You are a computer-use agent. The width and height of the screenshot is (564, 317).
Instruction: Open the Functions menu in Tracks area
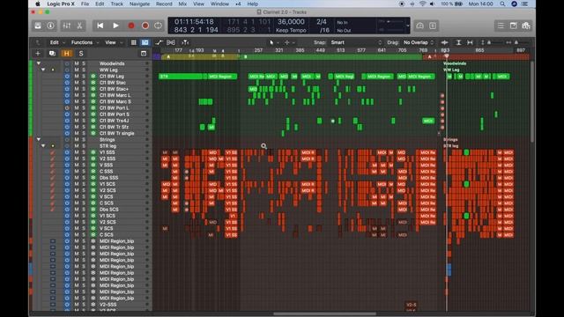tap(85, 42)
